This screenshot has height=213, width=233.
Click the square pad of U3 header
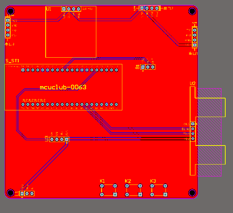67,139
